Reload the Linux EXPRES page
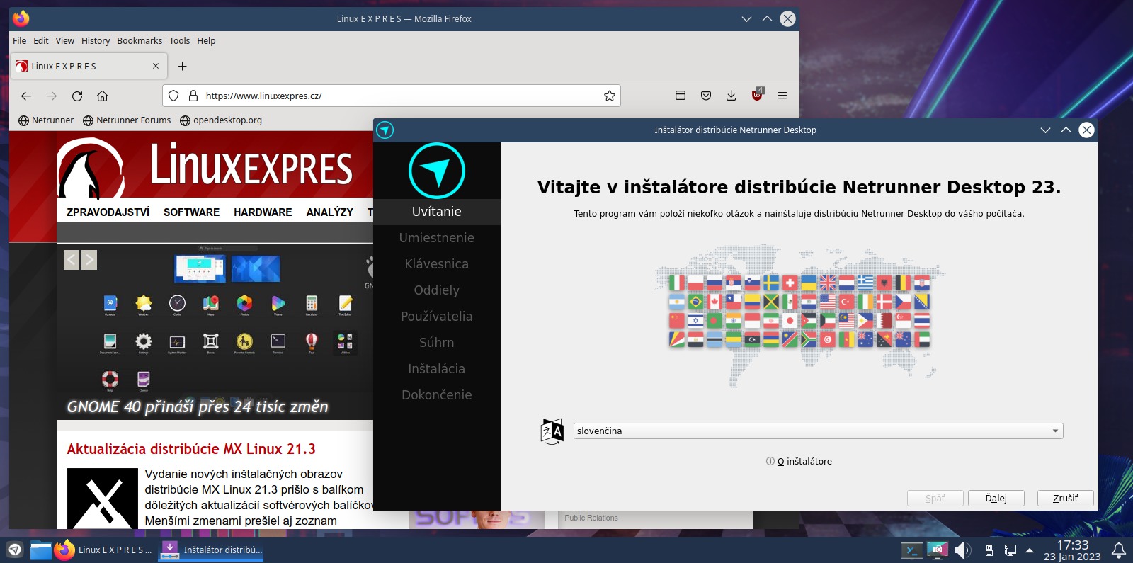The image size is (1133, 563). tap(77, 96)
